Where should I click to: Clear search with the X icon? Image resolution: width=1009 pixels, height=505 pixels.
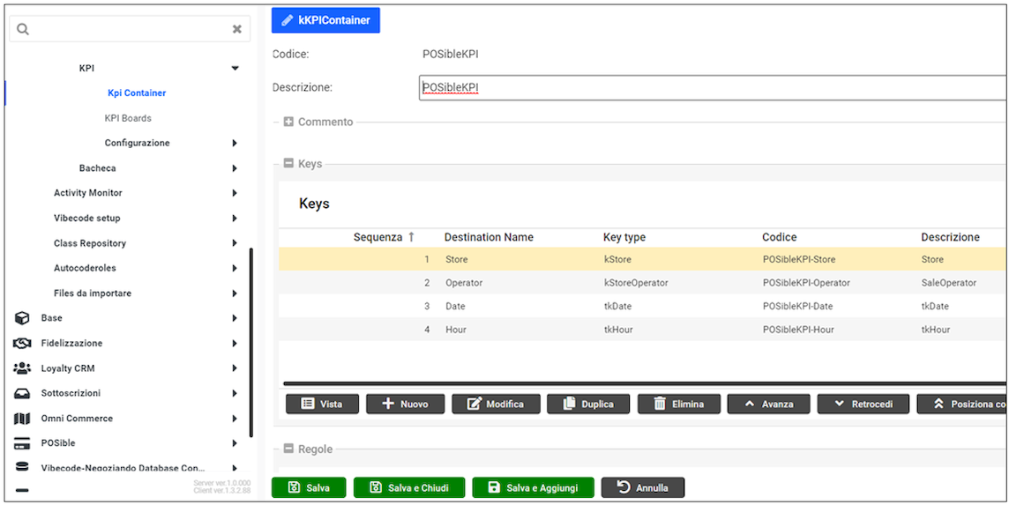point(236,29)
